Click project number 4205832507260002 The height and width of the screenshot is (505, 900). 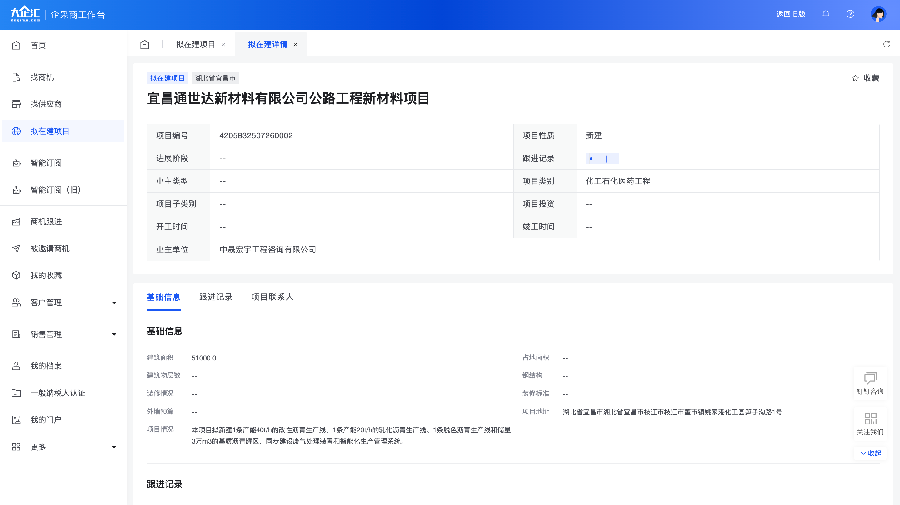coord(256,135)
